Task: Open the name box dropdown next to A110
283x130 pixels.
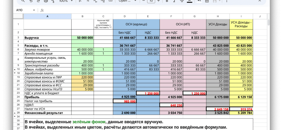Action: 34,10
